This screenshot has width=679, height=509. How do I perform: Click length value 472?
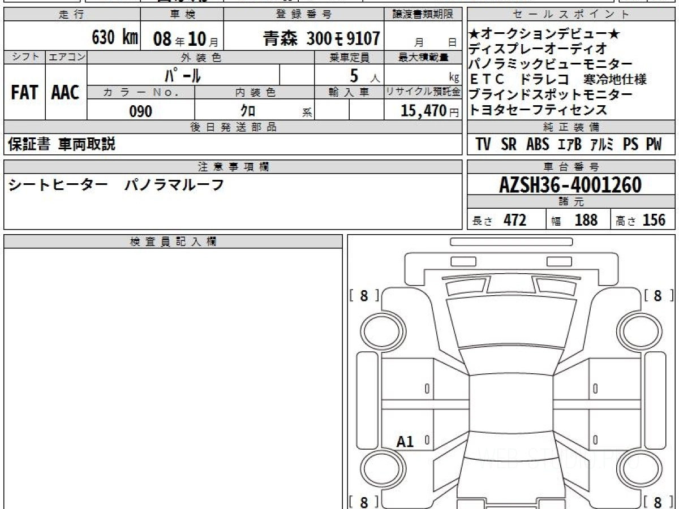515,220
